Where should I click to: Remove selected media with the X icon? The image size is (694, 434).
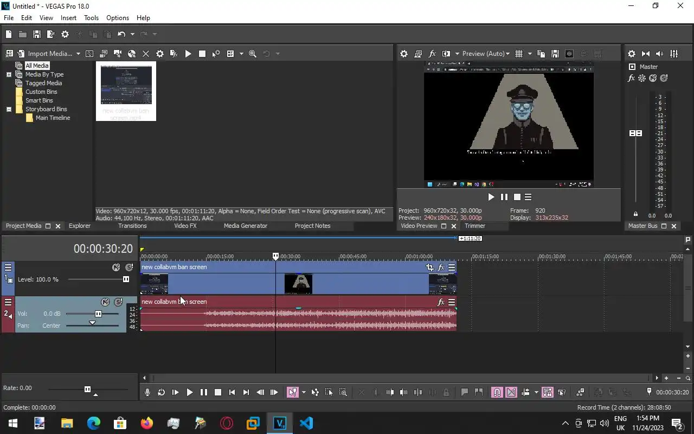pos(146,54)
